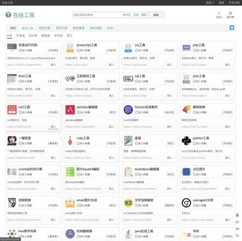Click the 时间戳转换 clock icon
Viewport: 242px width, 241px height.
pos(70,234)
